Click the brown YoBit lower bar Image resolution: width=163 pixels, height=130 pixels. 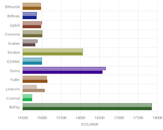[x=35, y=81]
